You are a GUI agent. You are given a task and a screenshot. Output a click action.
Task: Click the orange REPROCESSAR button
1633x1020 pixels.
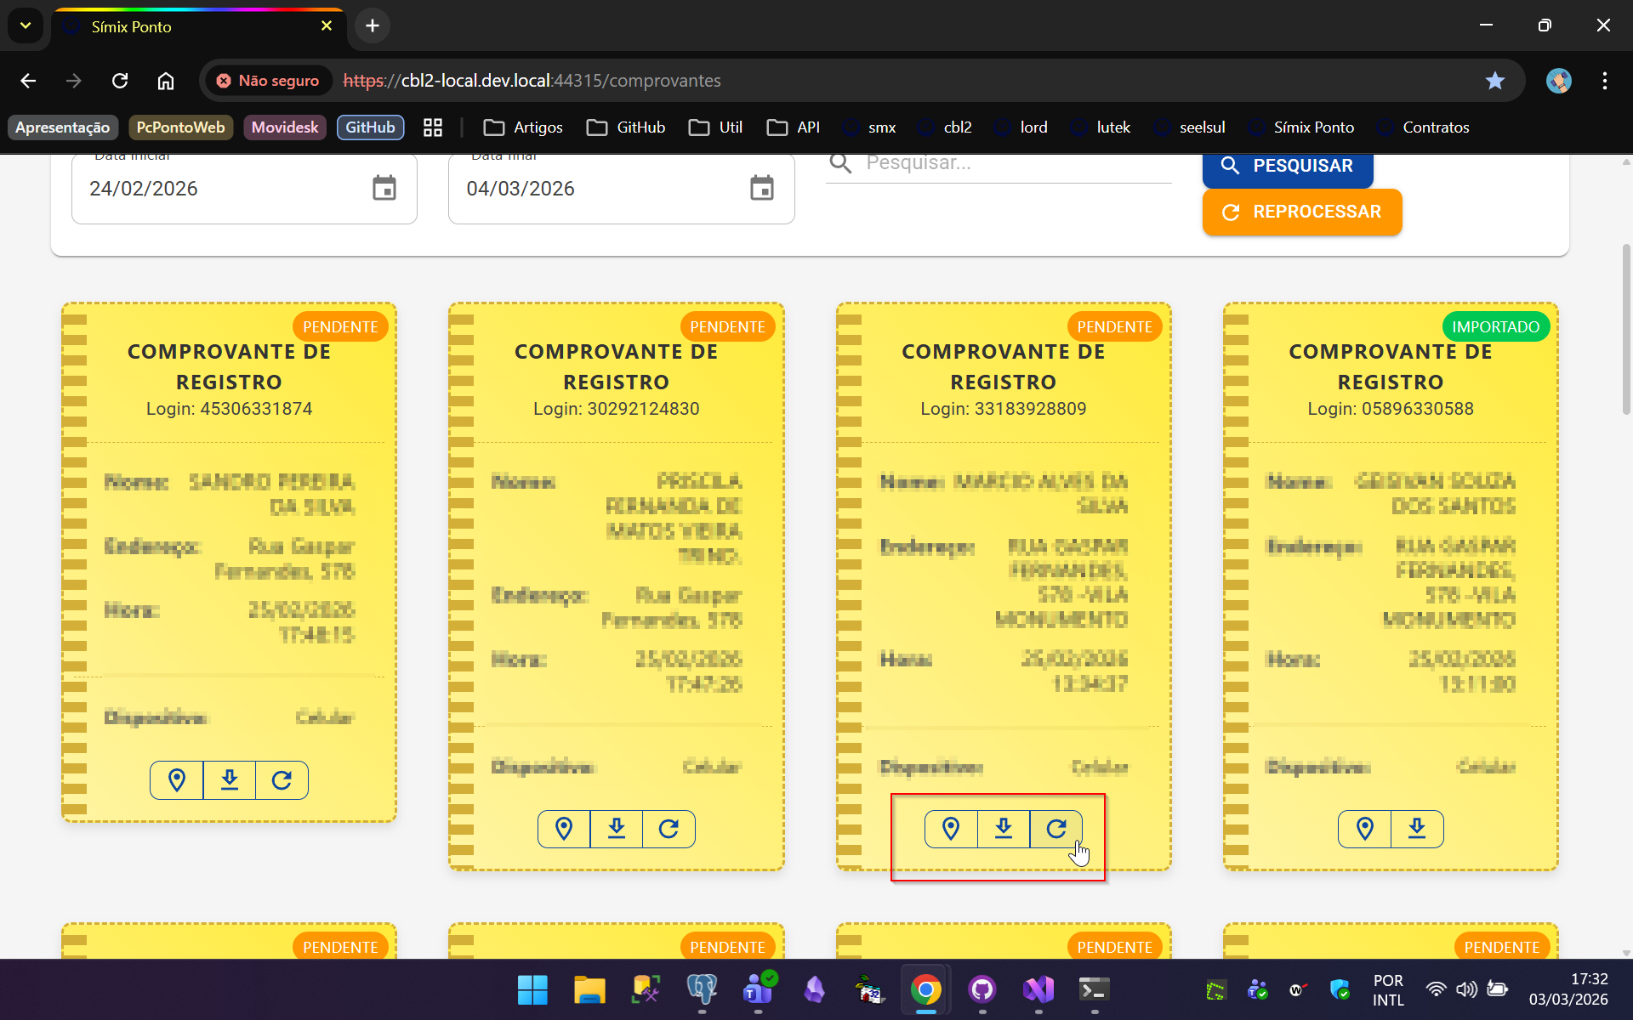point(1302,212)
